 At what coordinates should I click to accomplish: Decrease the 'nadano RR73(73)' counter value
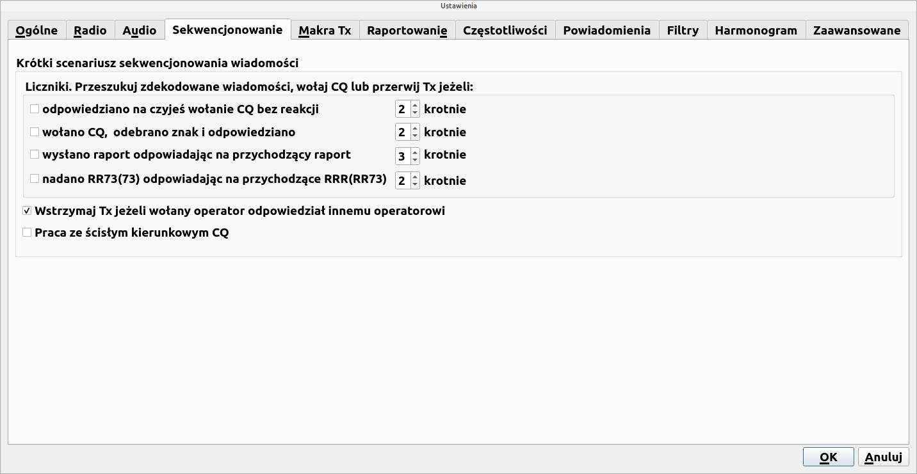point(415,184)
